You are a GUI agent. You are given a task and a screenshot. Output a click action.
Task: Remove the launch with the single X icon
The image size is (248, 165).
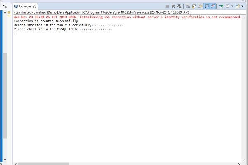[173, 6]
